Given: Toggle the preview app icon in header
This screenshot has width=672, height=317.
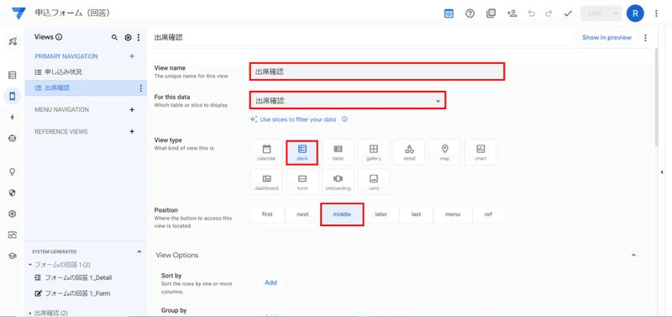Looking at the screenshot, I should pyautogui.click(x=449, y=13).
